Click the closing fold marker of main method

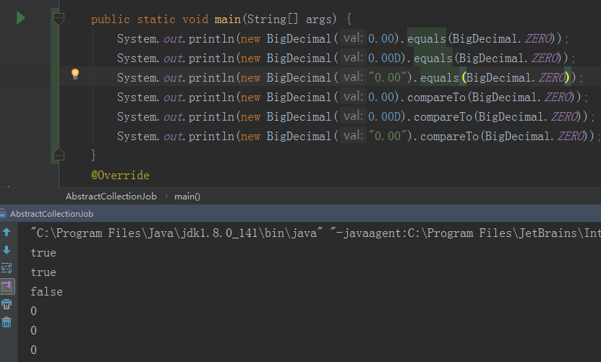(59, 155)
